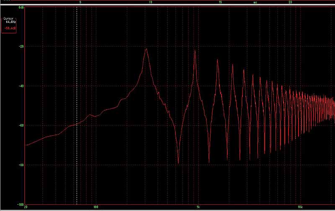This screenshot has width=335, height=211.
Task: Click the 0dB label on vertical axis
Action: (x=21, y=8)
